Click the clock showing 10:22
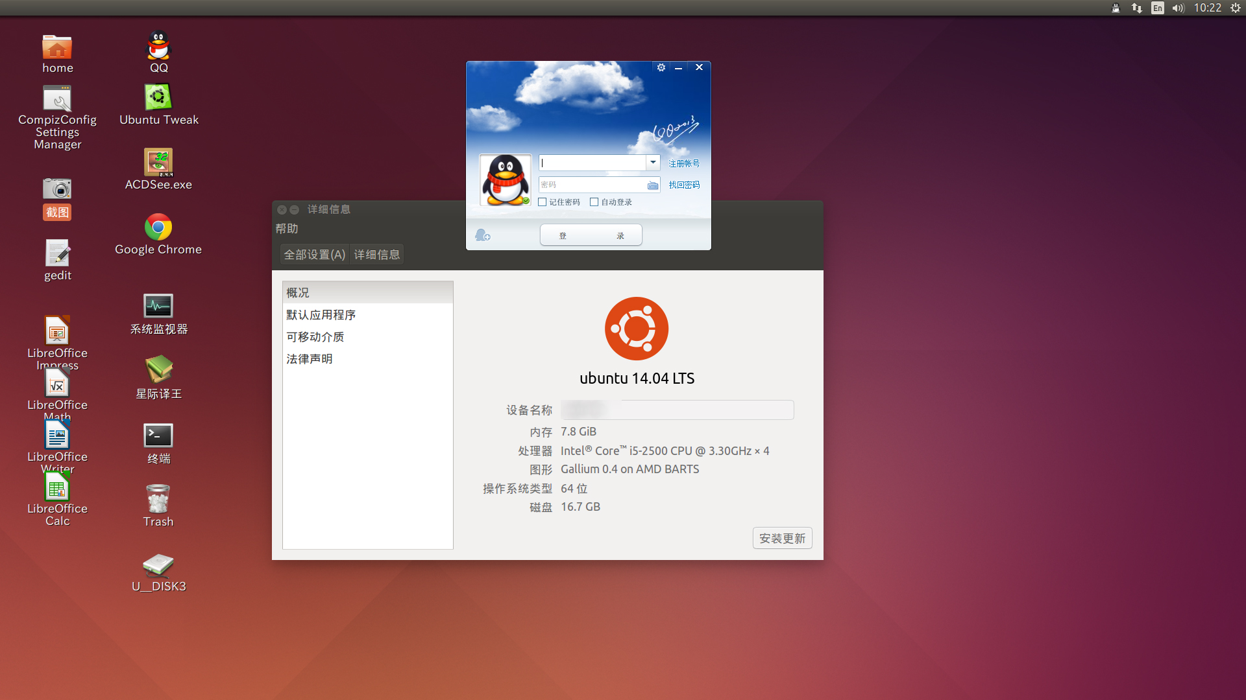This screenshot has width=1246, height=700. [x=1208, y=8]
